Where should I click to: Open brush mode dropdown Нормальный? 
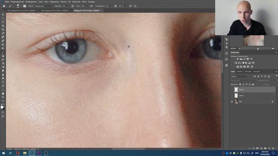pos(43,6)
